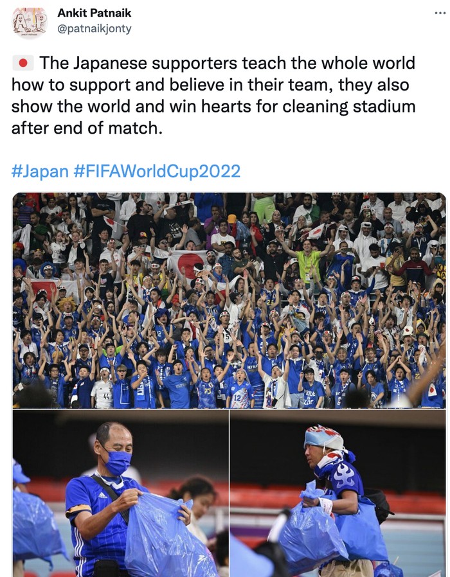Click the fan wearing the number 12 jersey
Screen dimensions: 450x577
coord(239,392)
